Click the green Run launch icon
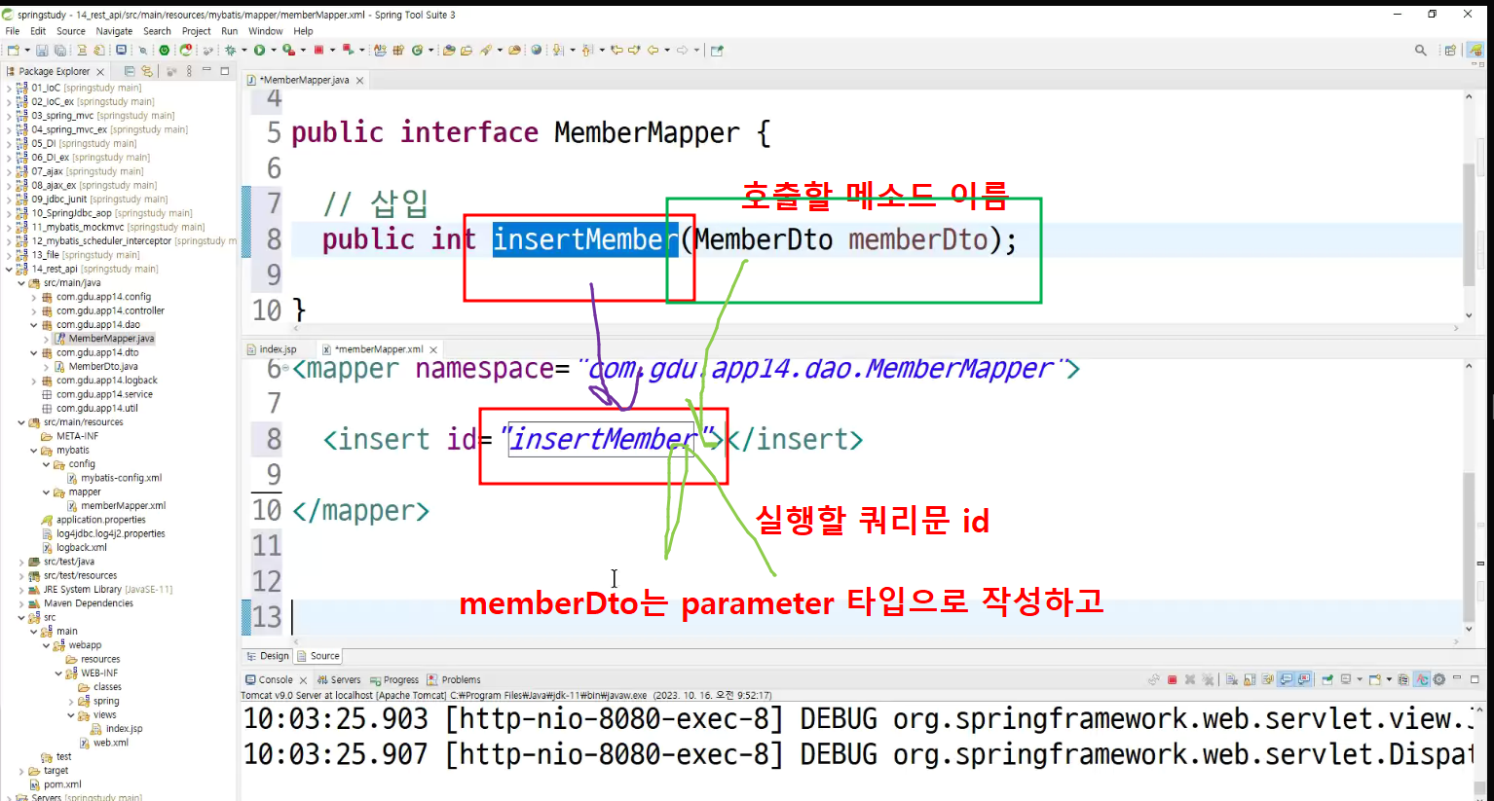This screenshot has height=801, width=1494. [x=259, y=50]
